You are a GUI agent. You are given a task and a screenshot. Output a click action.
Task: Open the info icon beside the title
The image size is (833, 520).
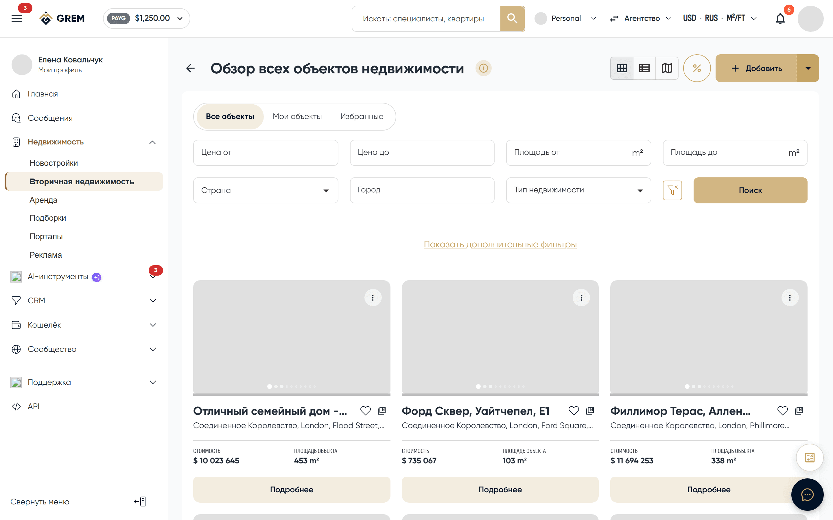pos(483,68)
